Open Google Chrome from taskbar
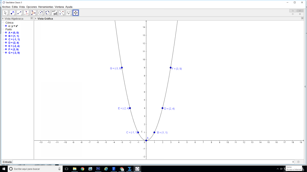This screenshot has height=172, width=307. (82, 169)
